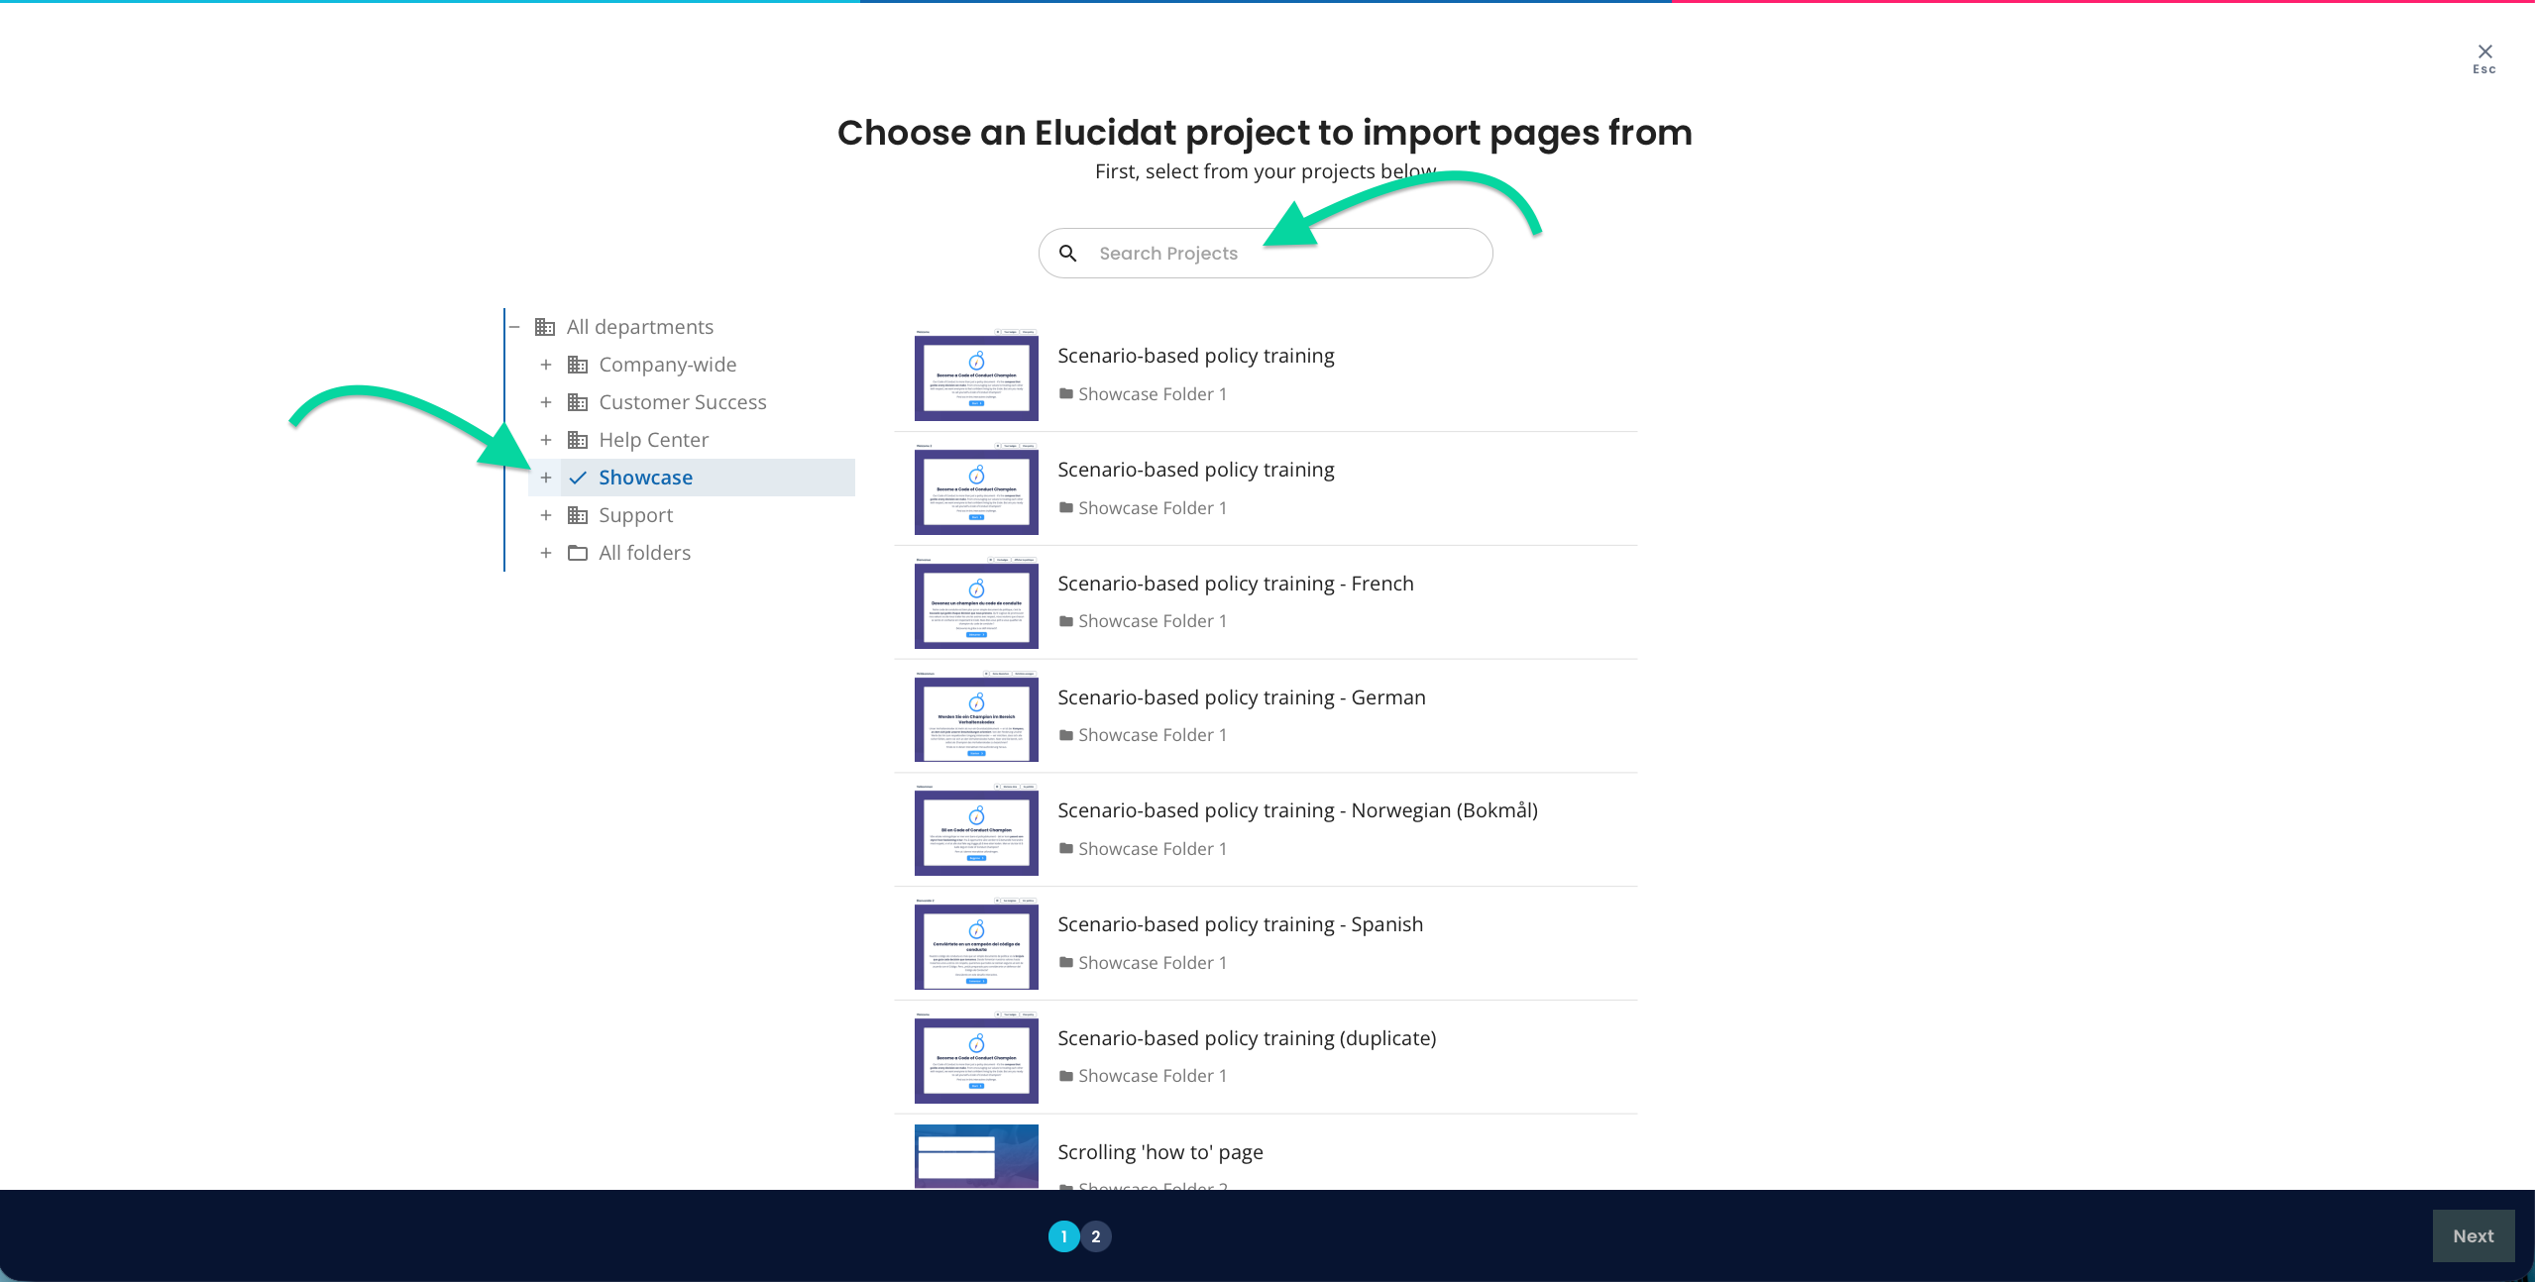Click Showcase Folder 1 under Spanish project
Viewport: 2535px width, 1282px height.
1153,963
